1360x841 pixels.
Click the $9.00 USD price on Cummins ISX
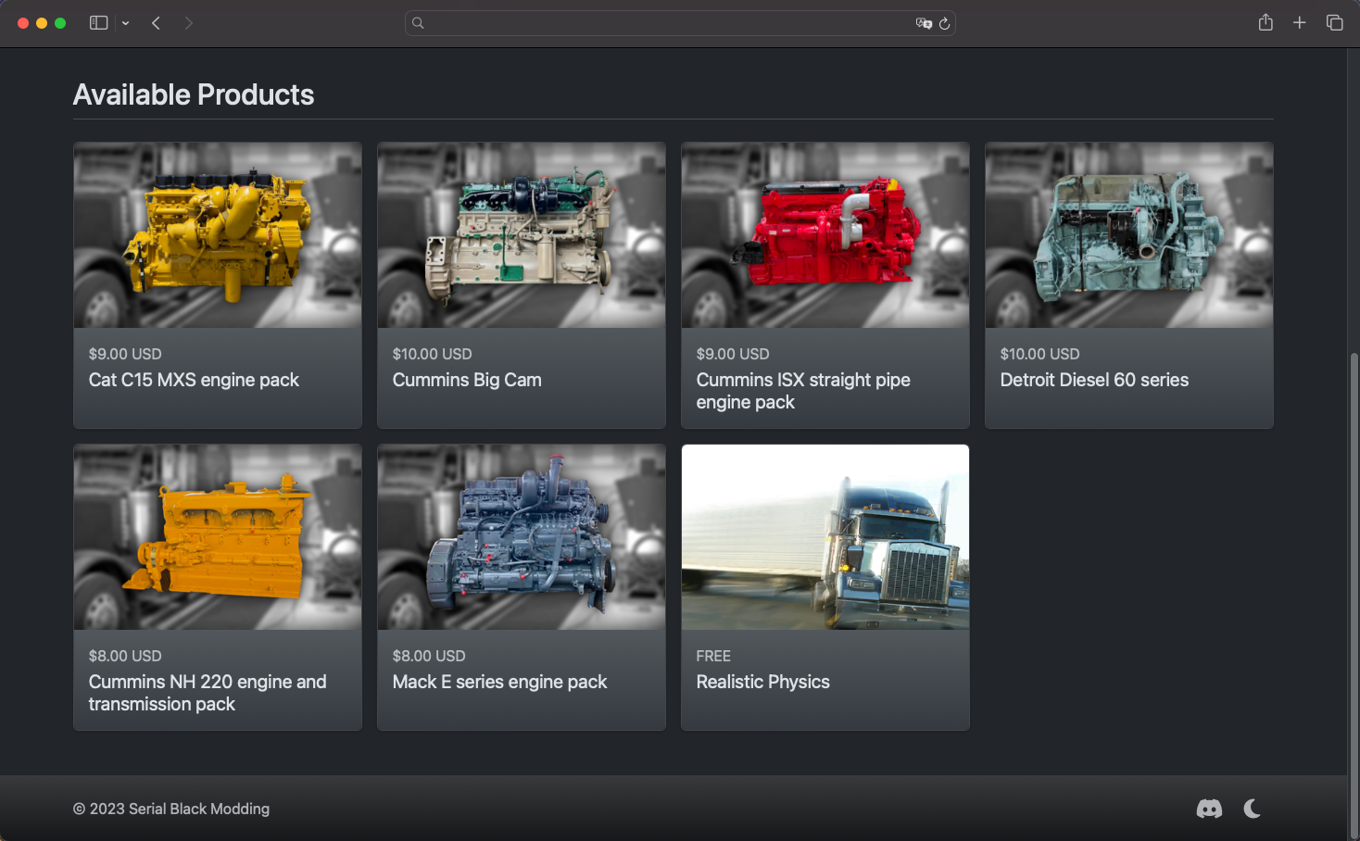pos(733,354)
